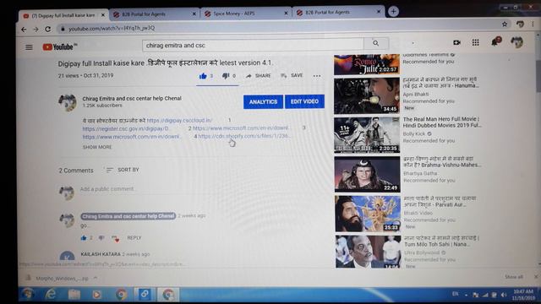Screen dimensions: 541x304
Task: Bookmark this page with star icon
Action: (505, 24)
